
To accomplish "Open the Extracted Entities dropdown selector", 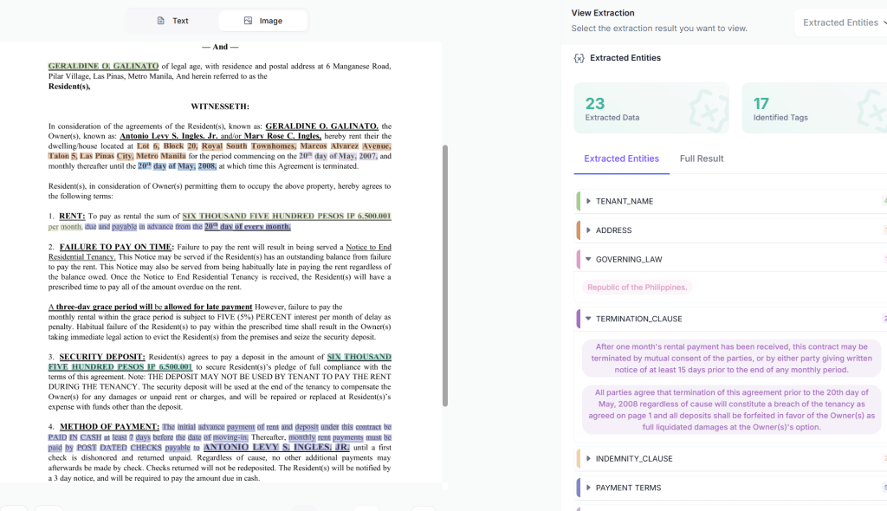I will [839, 23].
